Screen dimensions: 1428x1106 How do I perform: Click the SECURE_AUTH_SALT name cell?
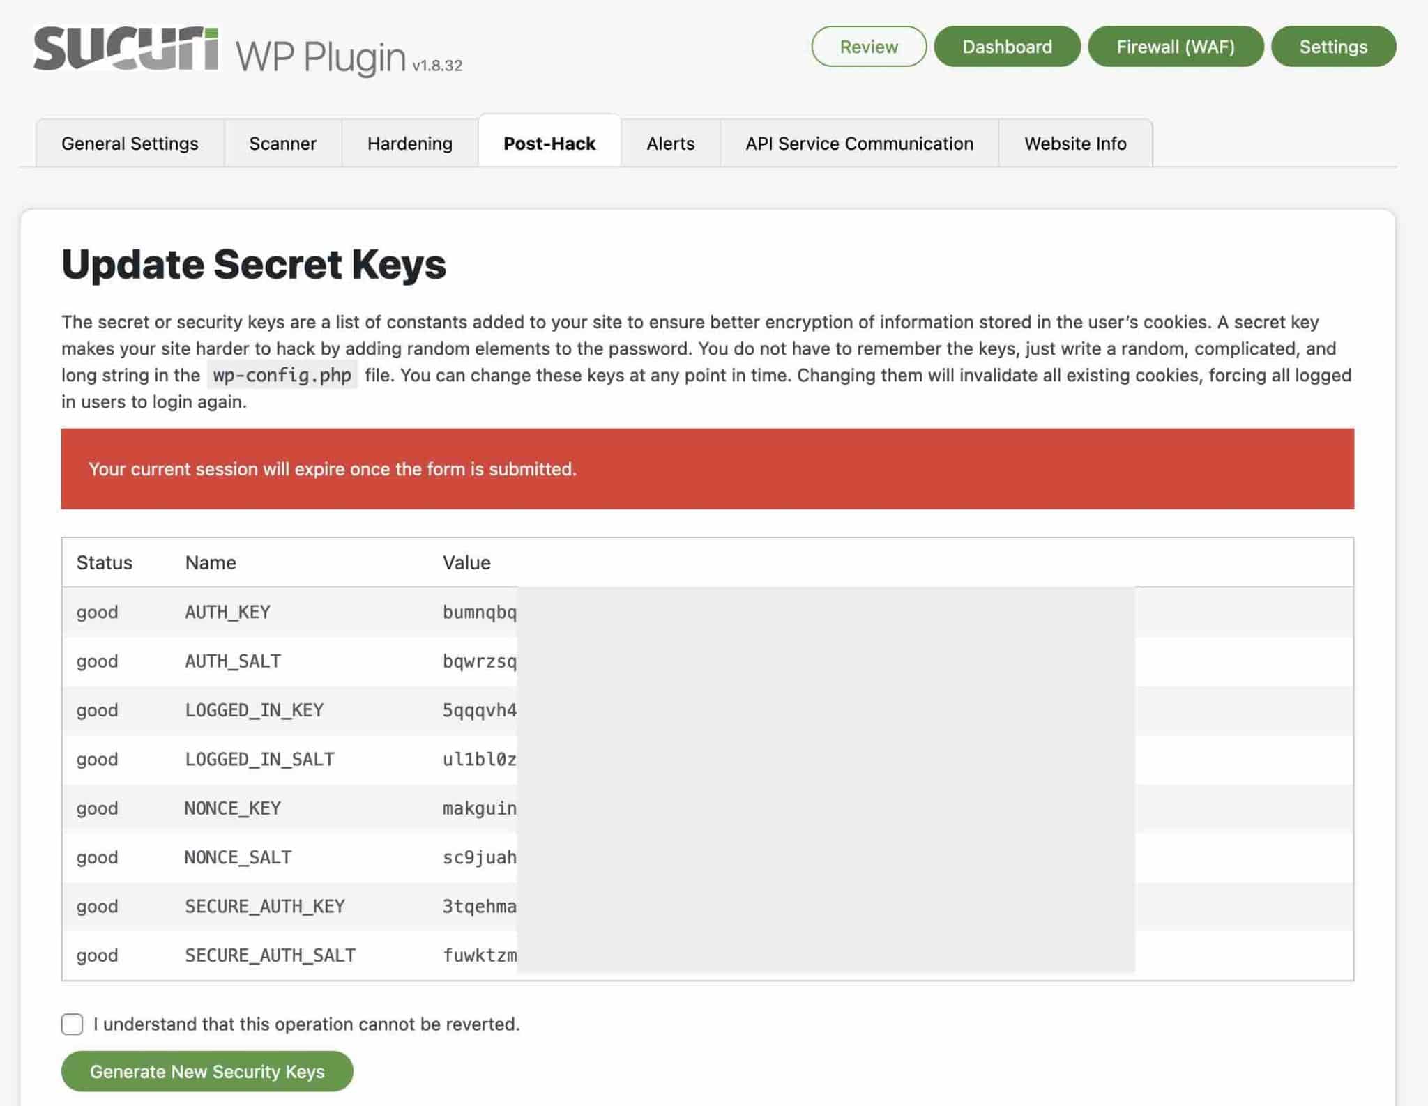(x=271, y=955)
